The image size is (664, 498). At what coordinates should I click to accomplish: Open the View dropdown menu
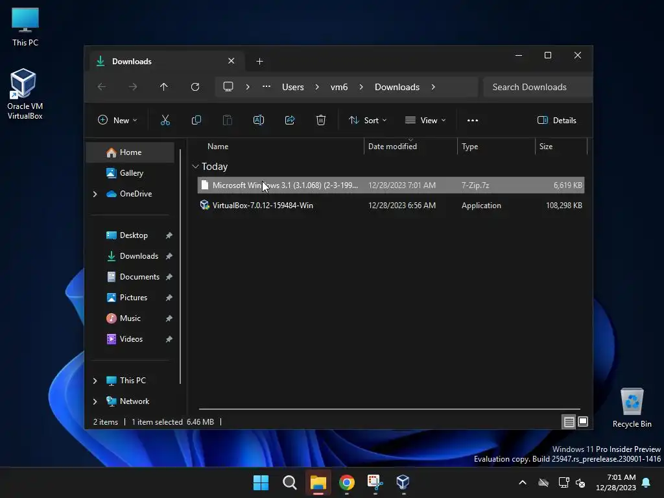(x=425, y=120)
